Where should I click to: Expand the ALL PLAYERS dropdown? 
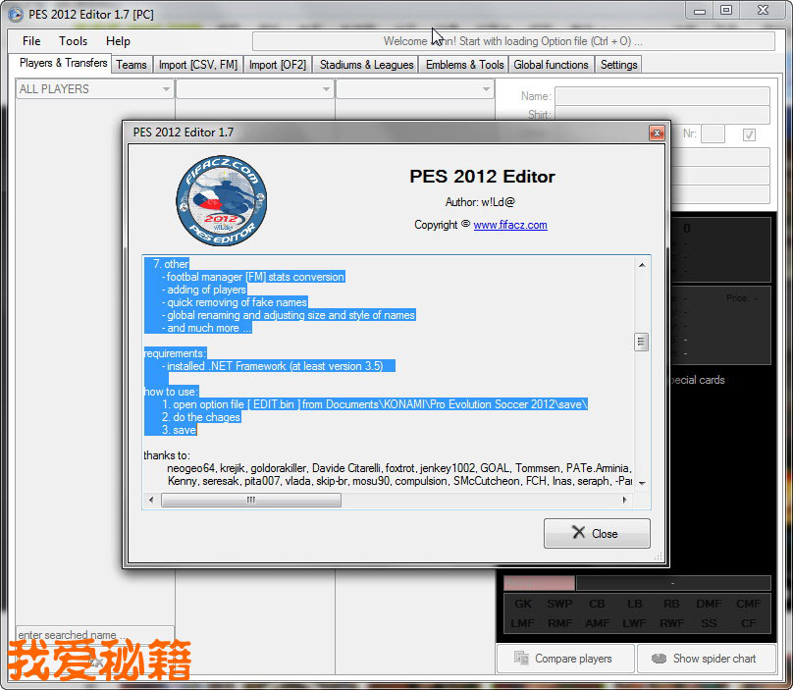pos(166,89)
